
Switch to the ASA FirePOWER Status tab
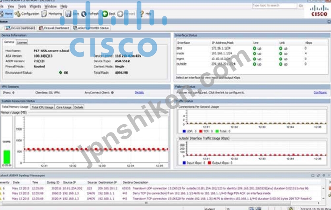(91, 28)
